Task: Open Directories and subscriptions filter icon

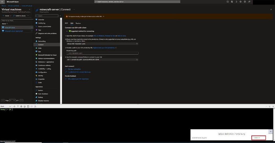Action: 232,2
